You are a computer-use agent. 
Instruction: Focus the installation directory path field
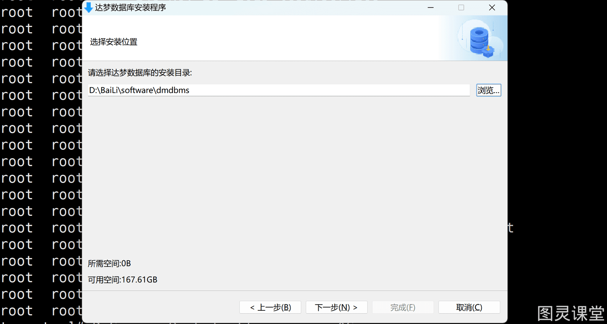279,90
